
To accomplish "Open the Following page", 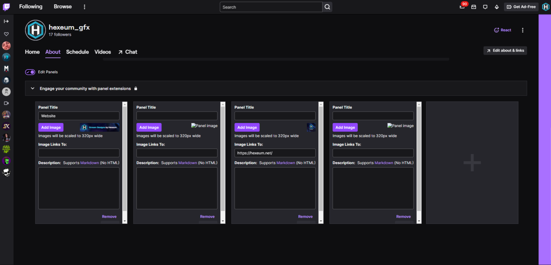I will tap(30, 6).
